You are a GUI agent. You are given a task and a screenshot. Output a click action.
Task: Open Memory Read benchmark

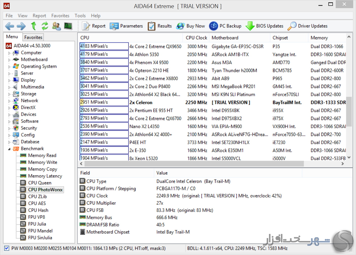click(x=39, y=156)
